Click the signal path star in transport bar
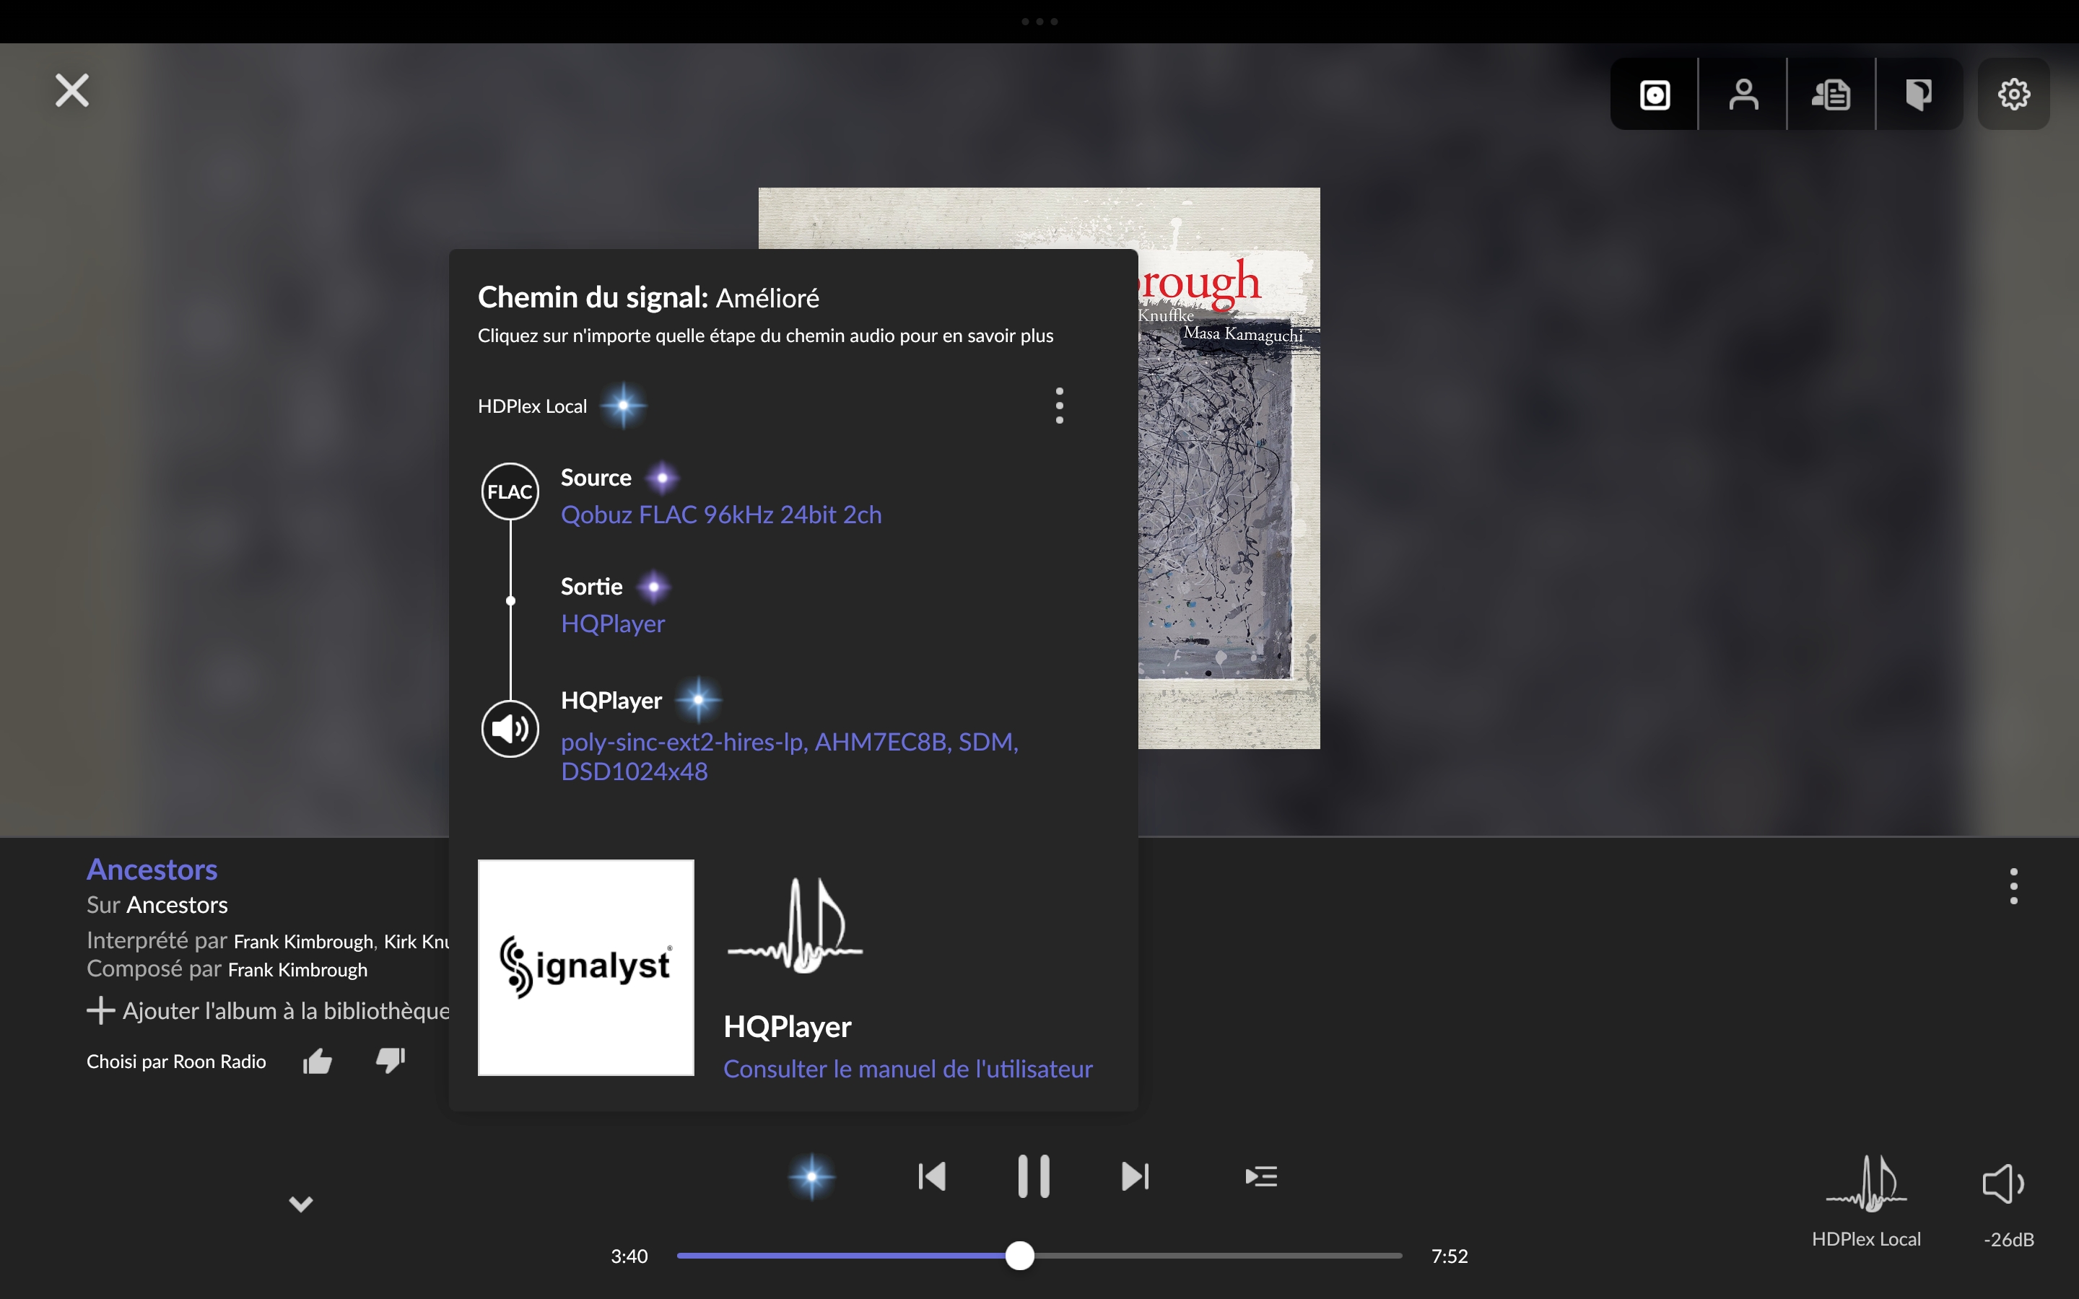The height and width of the screenshot is (1299, 2079). (x=811, y=1176)
